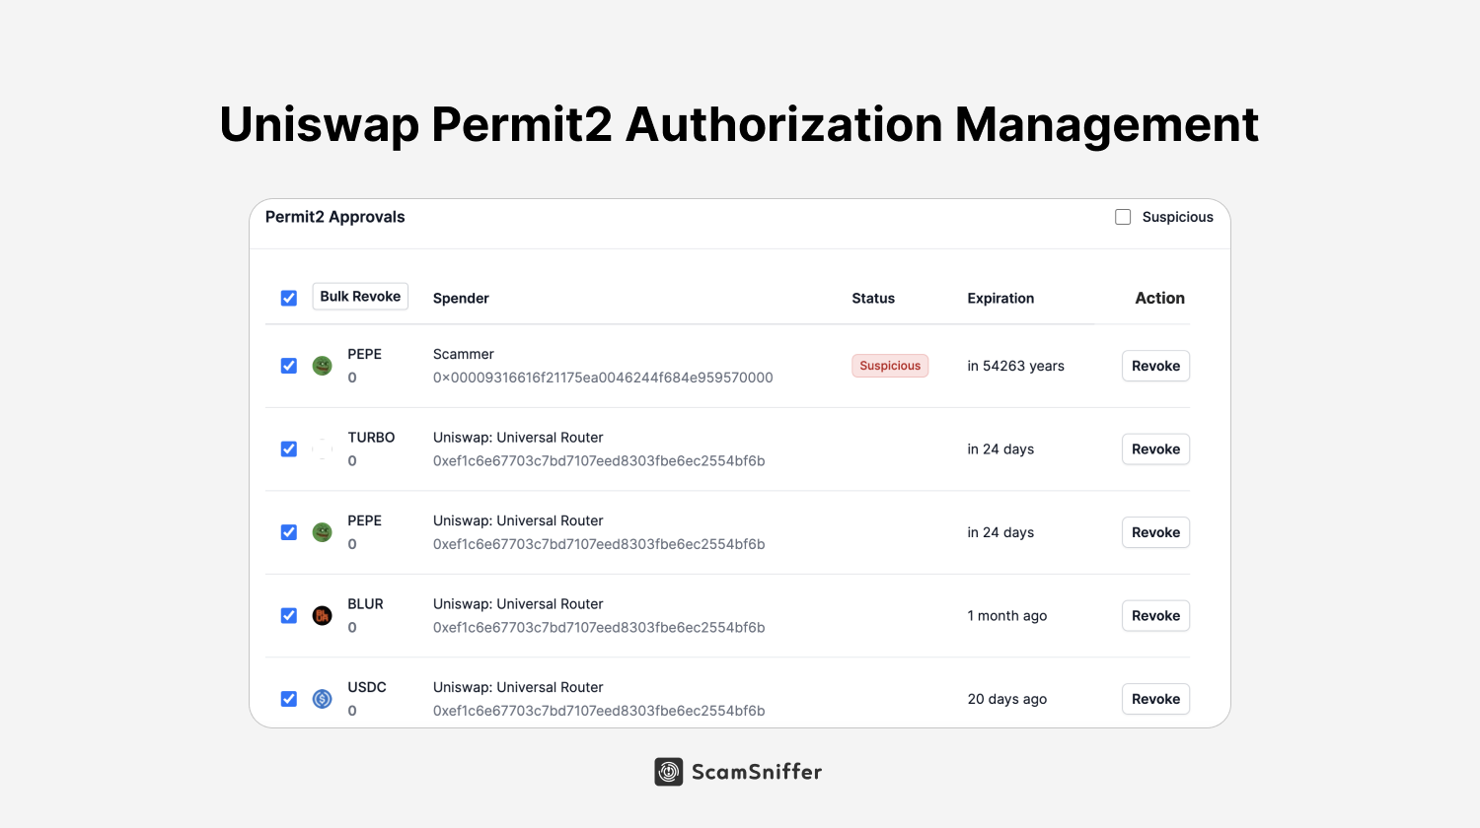Click the PEPE icon in the third approval row
The width and height of the screenshot is (1480, 828).
[x=322, y=531]
